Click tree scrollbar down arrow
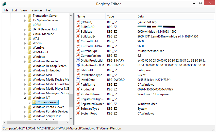217x133 pixels. [x=71, y=118]
